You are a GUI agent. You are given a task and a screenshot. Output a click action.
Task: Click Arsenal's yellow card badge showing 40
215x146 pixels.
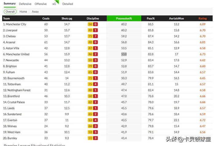90,42
